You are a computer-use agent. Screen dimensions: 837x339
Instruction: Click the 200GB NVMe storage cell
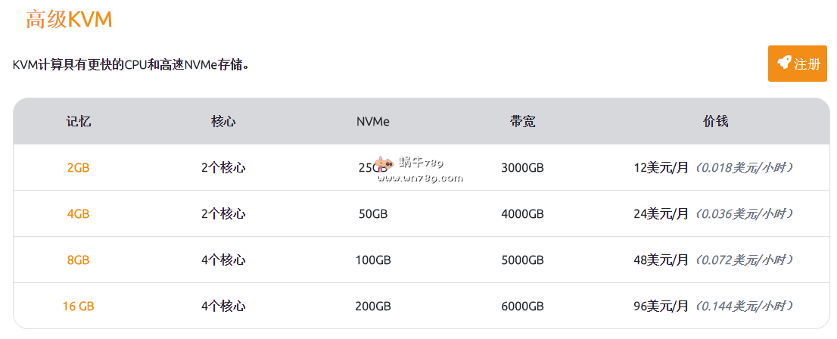373,306
